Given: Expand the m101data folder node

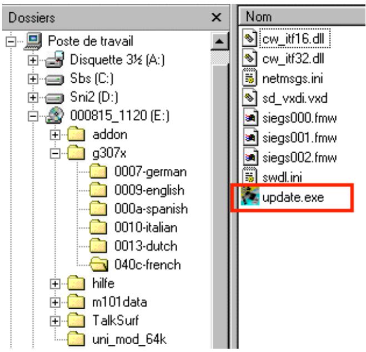Looking at the screenshot, I should 55,303.
